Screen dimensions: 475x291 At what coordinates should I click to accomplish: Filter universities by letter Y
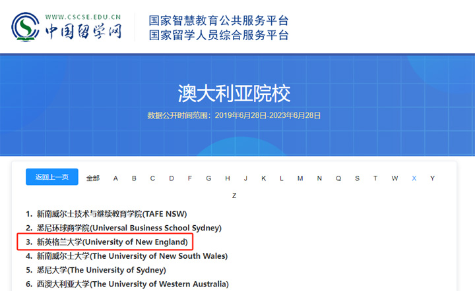pos(432,178)
